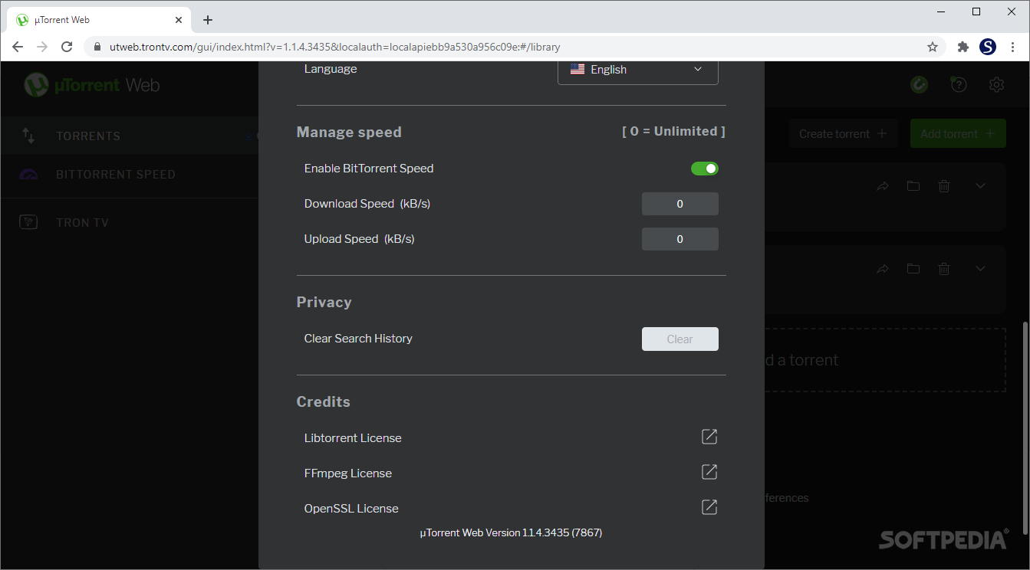1030x570 pixels.
Task: Click the µTorrent Web logo
Action: click(x=92, y=84)
